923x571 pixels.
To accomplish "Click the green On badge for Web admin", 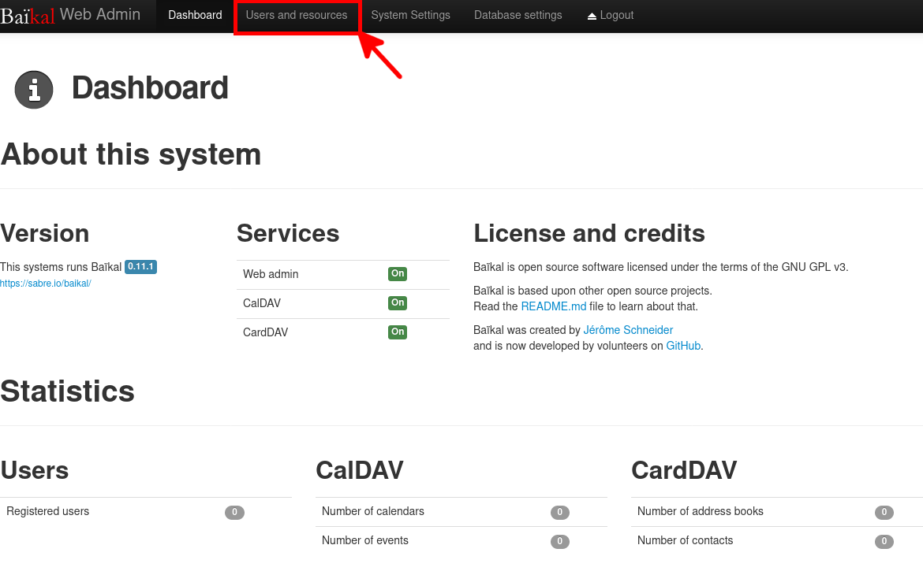I will [398, 273].
